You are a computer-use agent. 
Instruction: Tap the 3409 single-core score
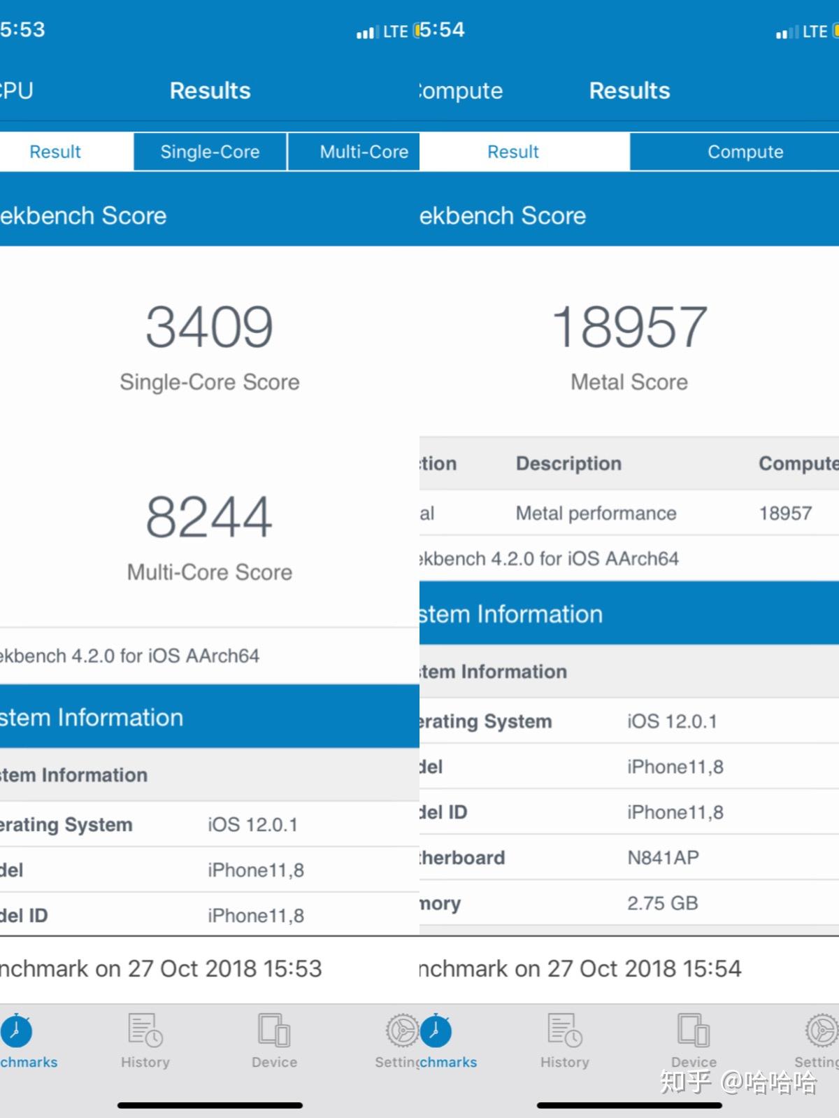pos(210,327)
